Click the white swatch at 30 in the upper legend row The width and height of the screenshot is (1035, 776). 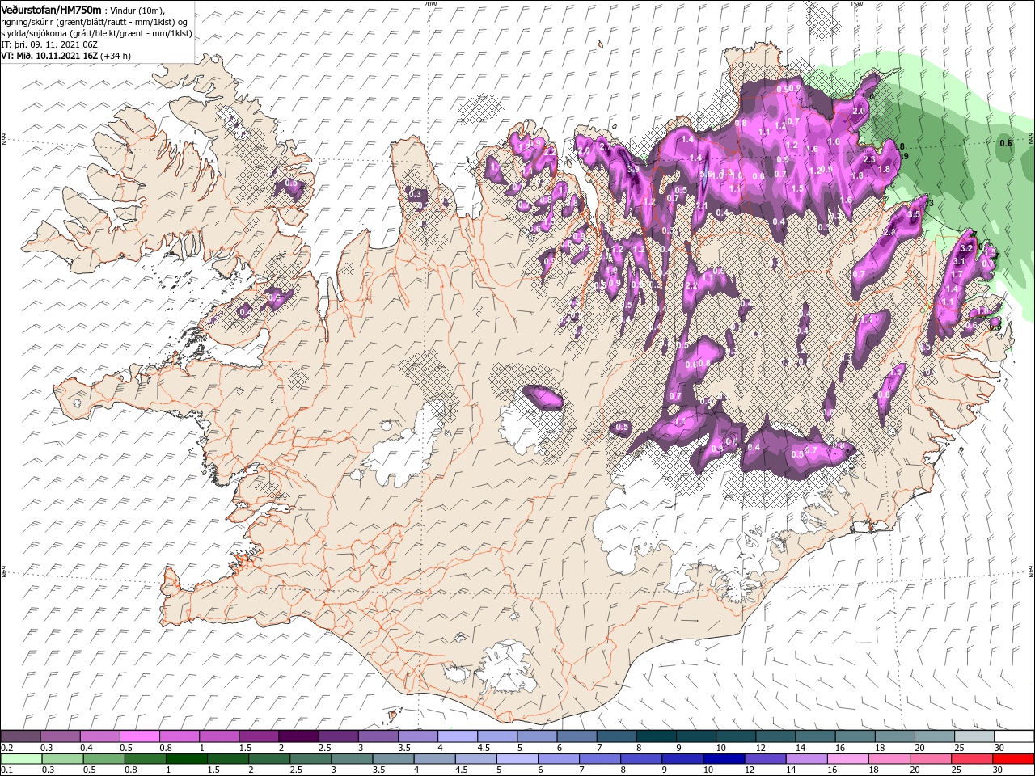pos(1014,736)
